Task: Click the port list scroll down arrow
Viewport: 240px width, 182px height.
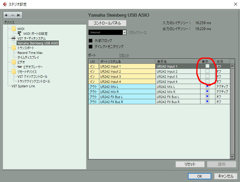Action: click(x=232, y=156)
